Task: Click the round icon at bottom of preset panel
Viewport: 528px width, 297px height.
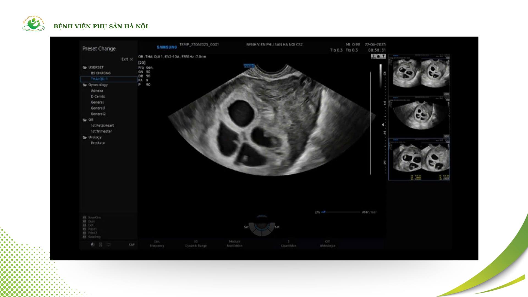Action: (93, 244)
